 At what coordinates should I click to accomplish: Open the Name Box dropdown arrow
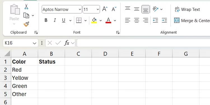[x=34, y=43]
